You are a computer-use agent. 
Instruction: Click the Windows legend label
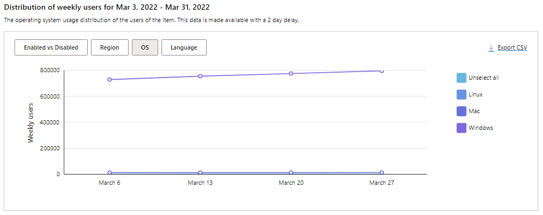pyautogui.click(x=481, y=128)
